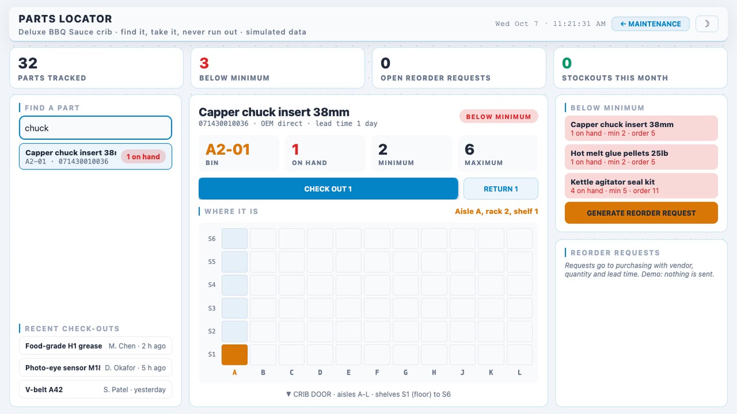Open Kettle agitator seal kit card

pyautogui.click(x=641, y=186)
